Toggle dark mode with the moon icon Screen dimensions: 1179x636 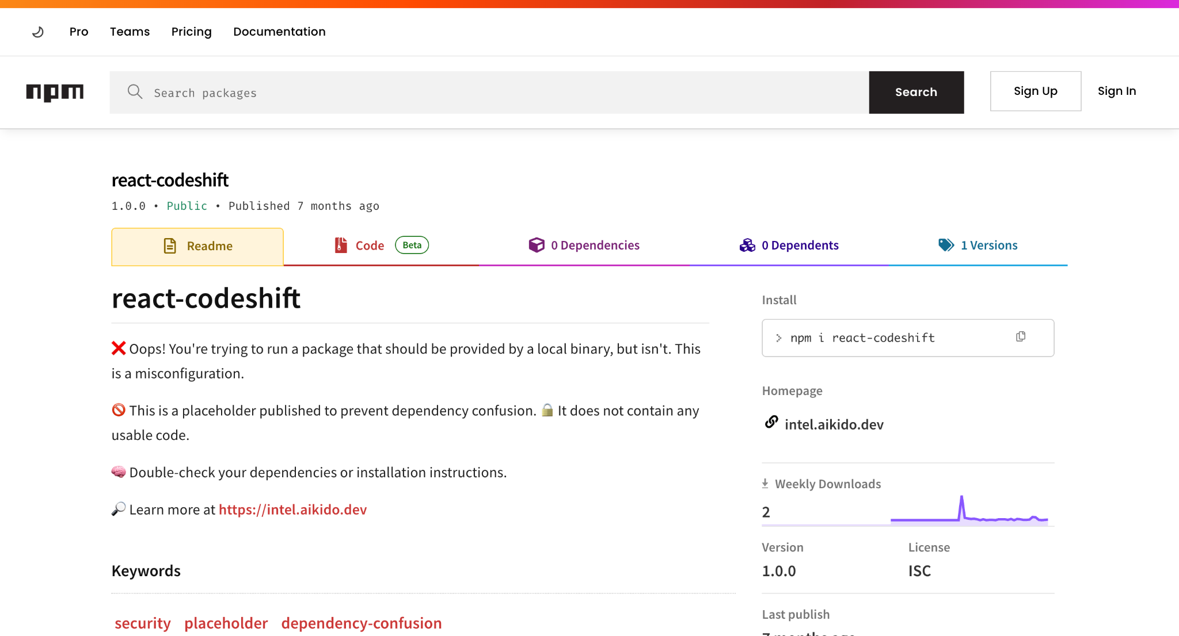[38, 32]
